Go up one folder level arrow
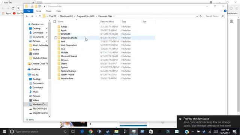The image size is (240, 135). click(40, 16)
